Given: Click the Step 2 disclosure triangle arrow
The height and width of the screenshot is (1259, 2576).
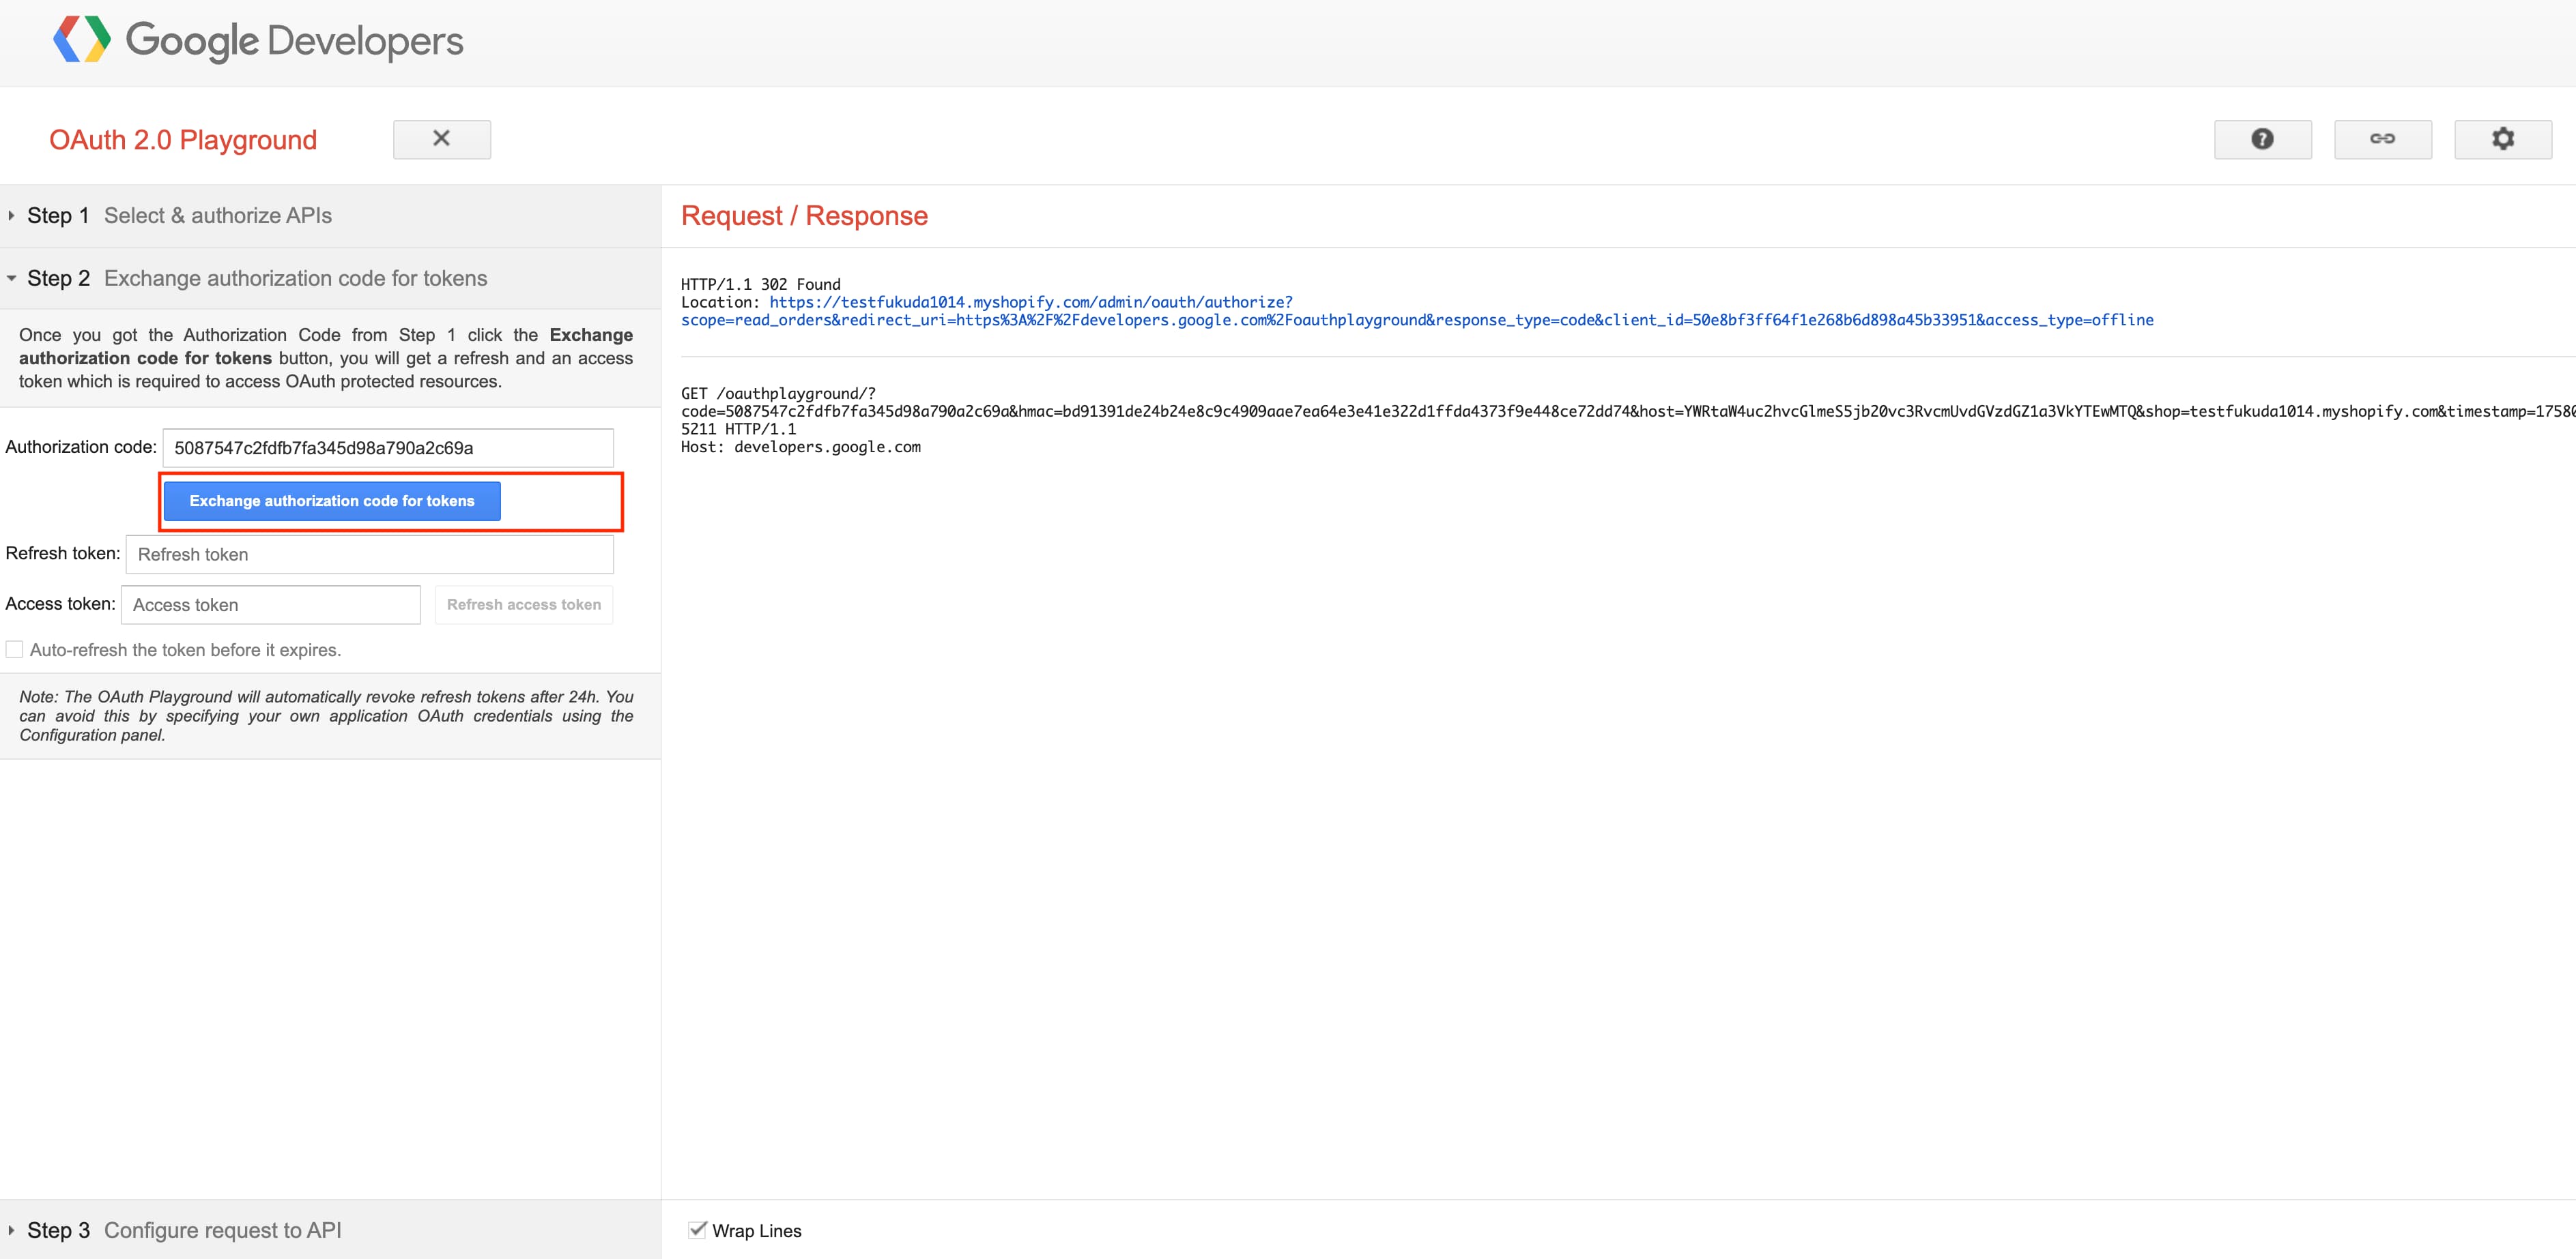Looking at the screenshot, I should coord(12,278).
